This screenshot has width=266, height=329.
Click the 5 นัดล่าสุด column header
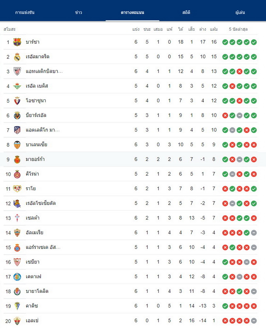(x=238, y=29)
